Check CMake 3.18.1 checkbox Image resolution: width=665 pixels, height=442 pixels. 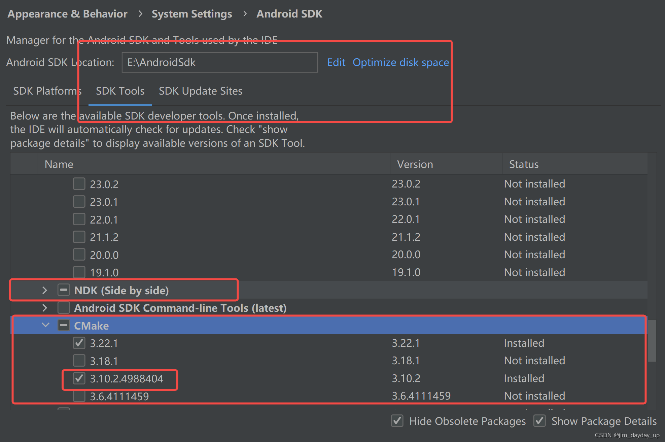coord(79,361)
